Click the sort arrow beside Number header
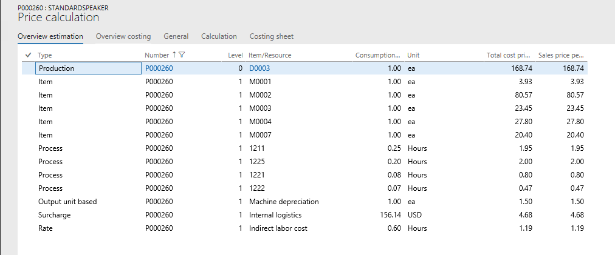615x255 pixels. point(174,55)
